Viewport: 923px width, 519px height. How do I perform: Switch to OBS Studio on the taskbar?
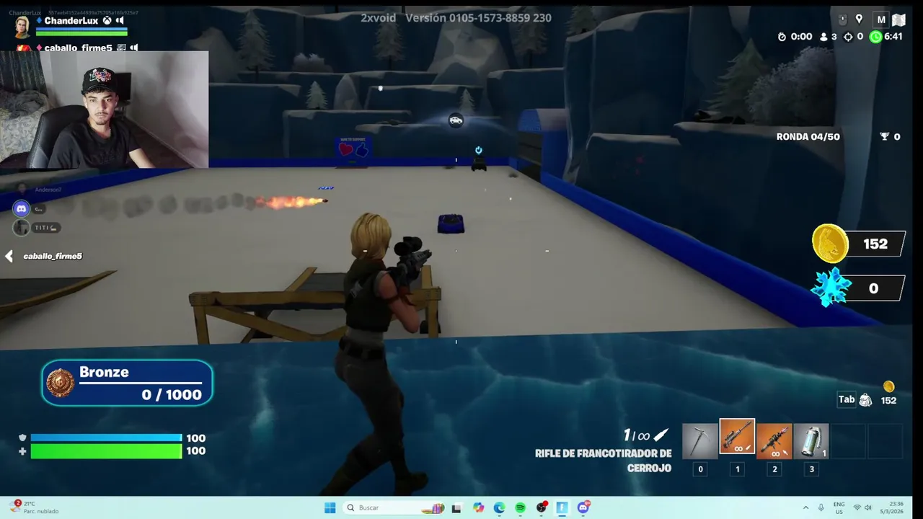(542, 507)
